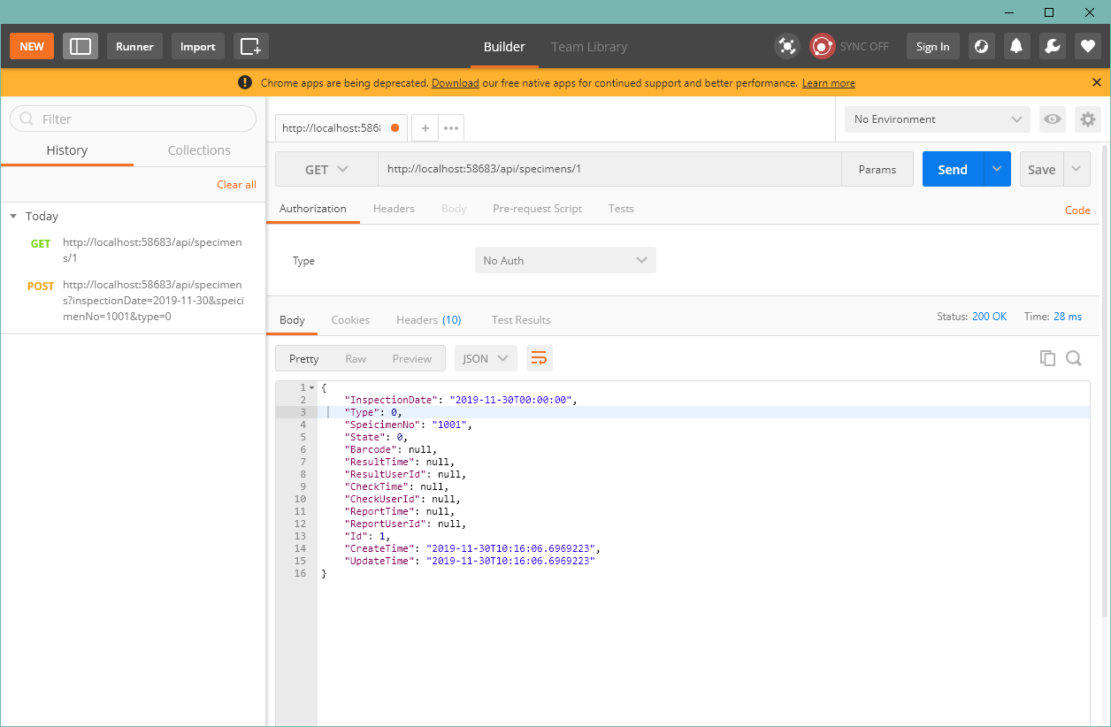Select the response Body tab
Viewport: 1111px width, 727px height.
(292, 320)
